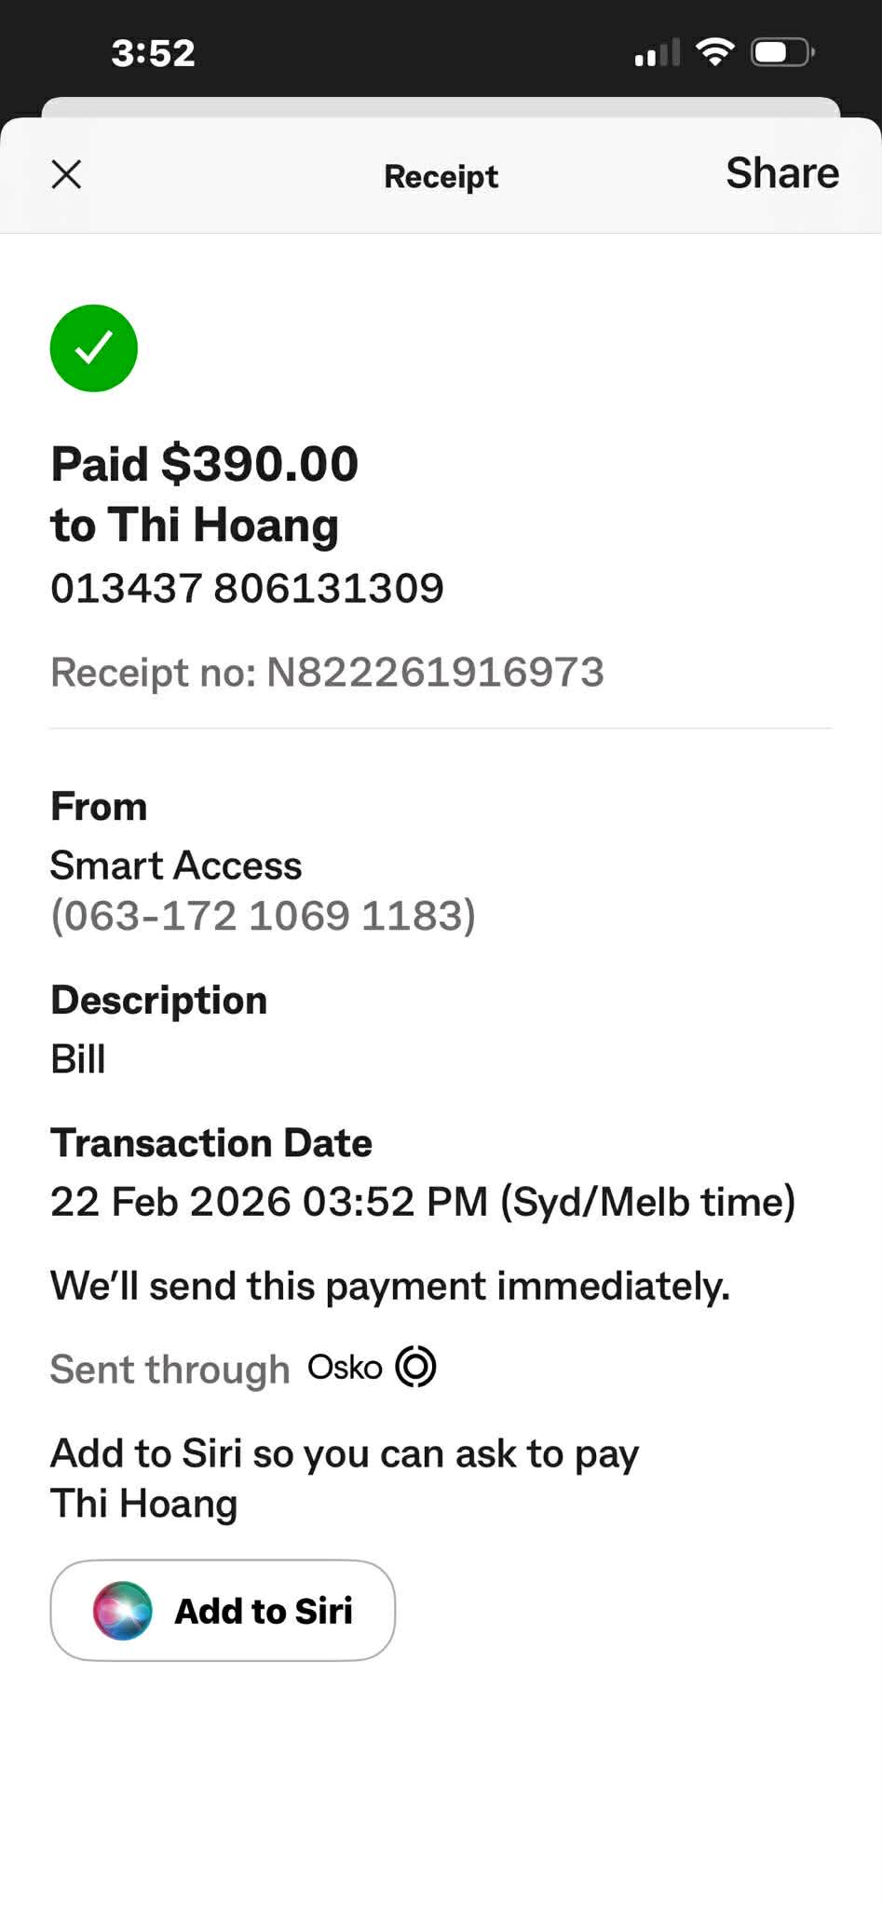Tap the Add to Siri button
The image size is (882, 1908).
click(x=223, y=1610)
